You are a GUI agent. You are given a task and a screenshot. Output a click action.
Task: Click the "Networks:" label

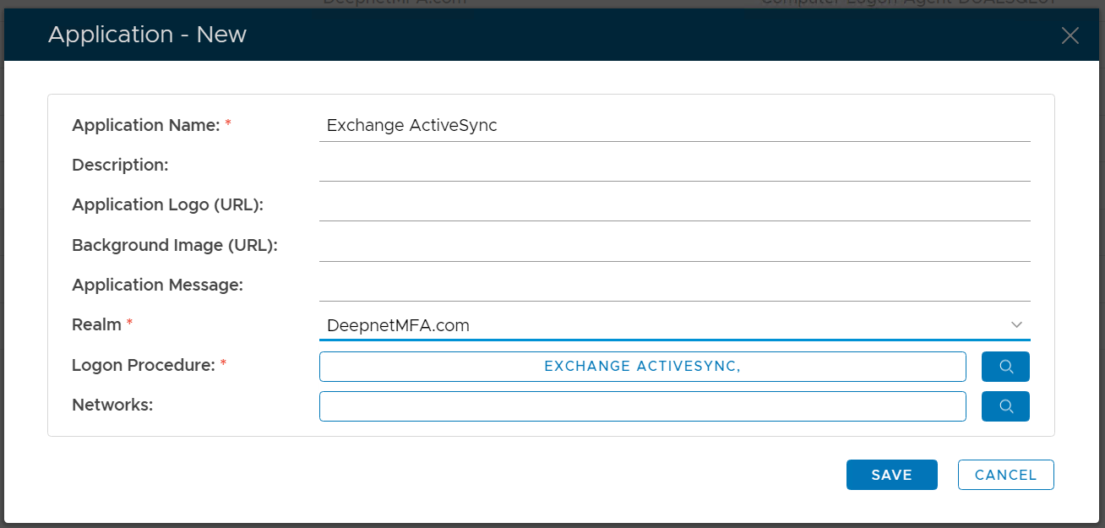pos(112,406)
